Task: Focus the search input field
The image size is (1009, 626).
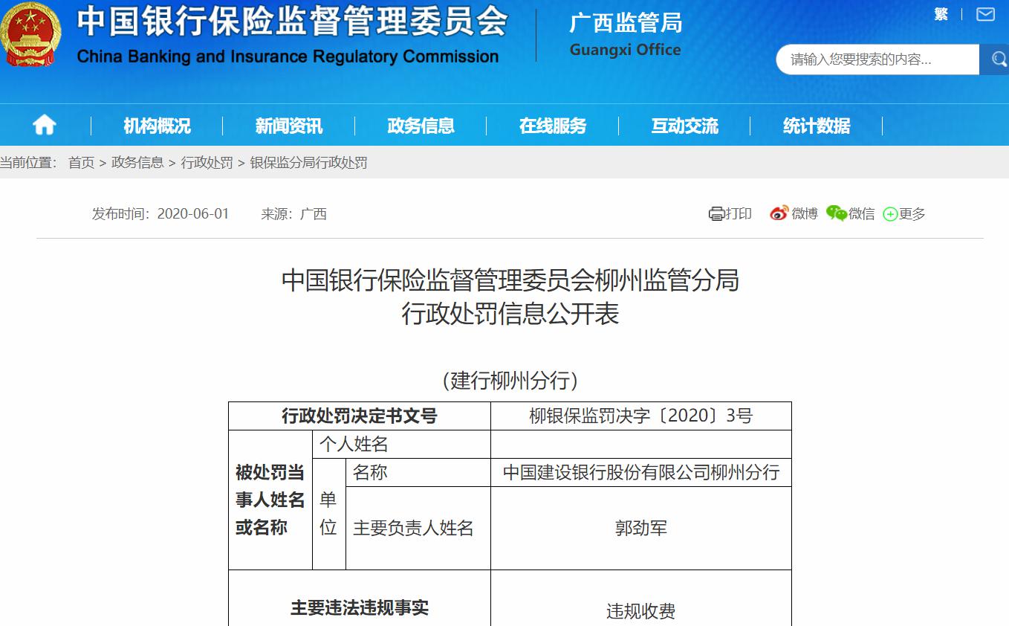Action: tap(878, 59)
